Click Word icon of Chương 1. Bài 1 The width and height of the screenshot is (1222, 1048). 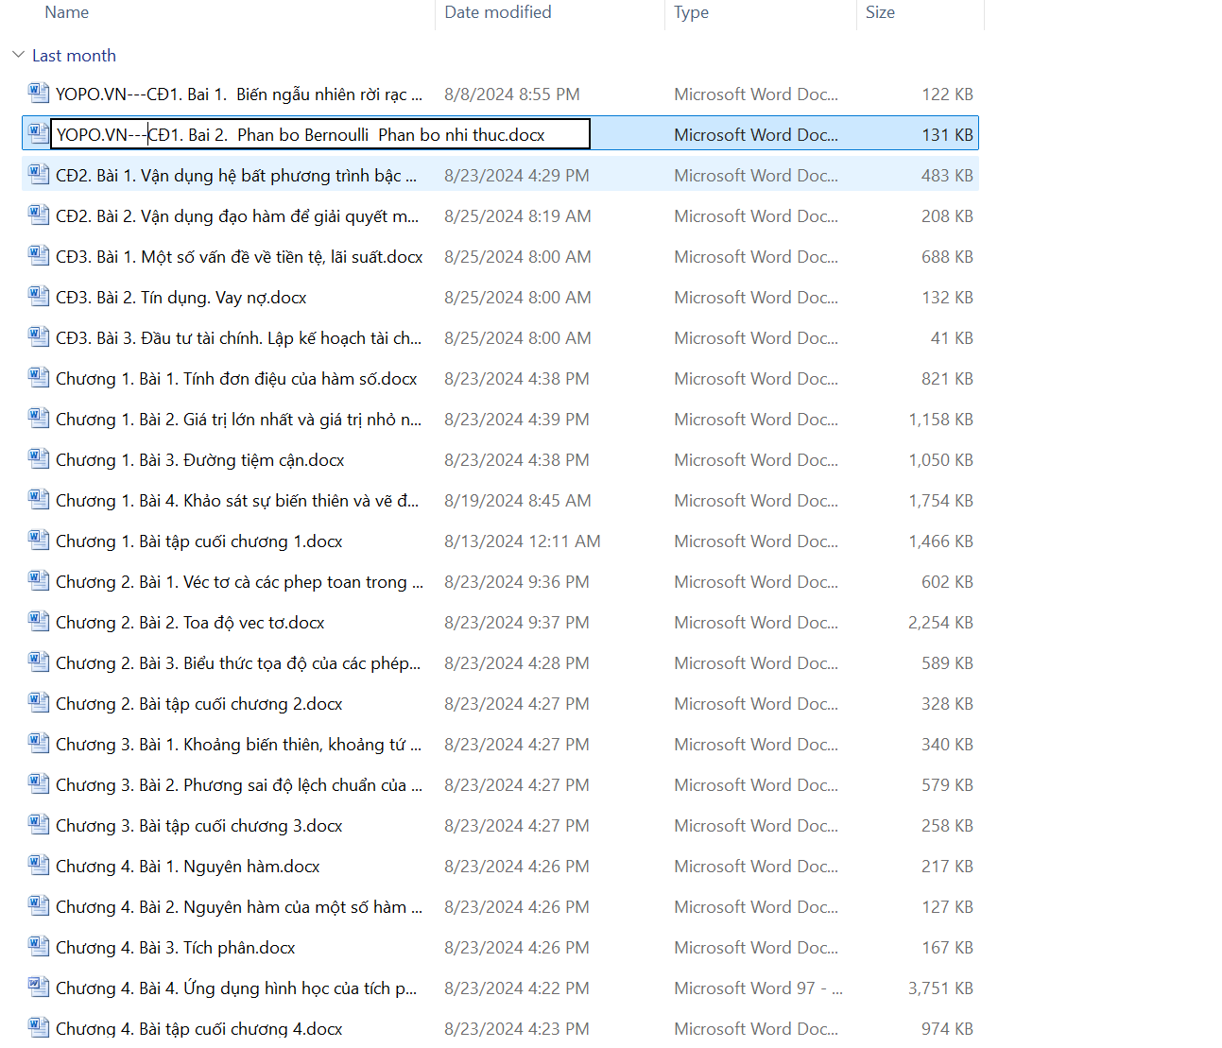(x=39, y=377)
